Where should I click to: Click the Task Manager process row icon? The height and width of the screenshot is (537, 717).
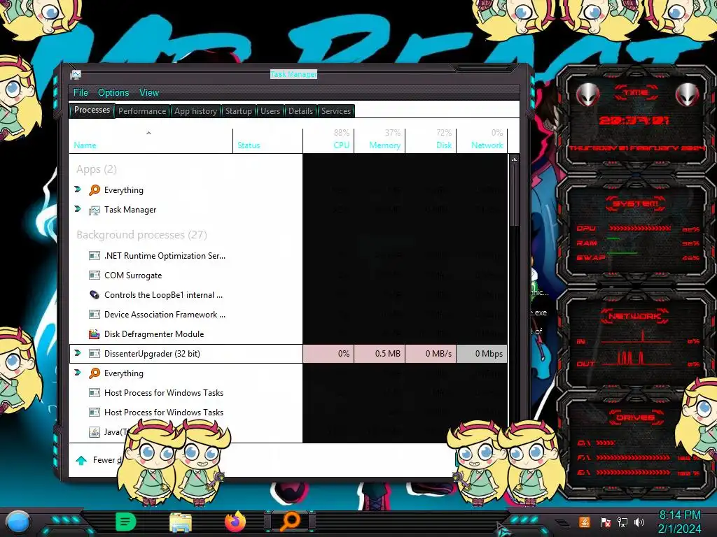coord(95,210)
